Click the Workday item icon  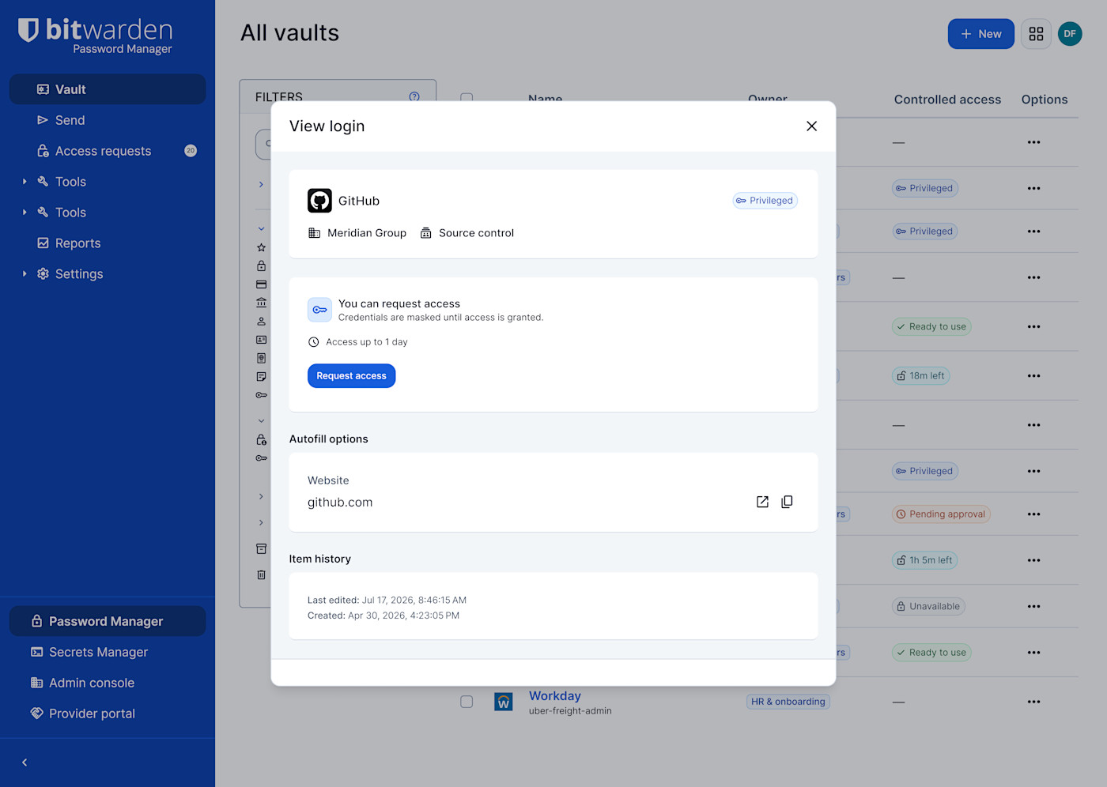pyautogui.click(x=503, y=702)
